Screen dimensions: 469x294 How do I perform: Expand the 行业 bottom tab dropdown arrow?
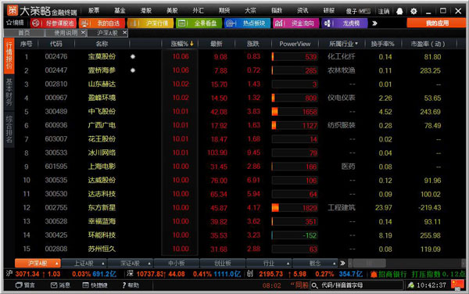(x=288, y=264)
